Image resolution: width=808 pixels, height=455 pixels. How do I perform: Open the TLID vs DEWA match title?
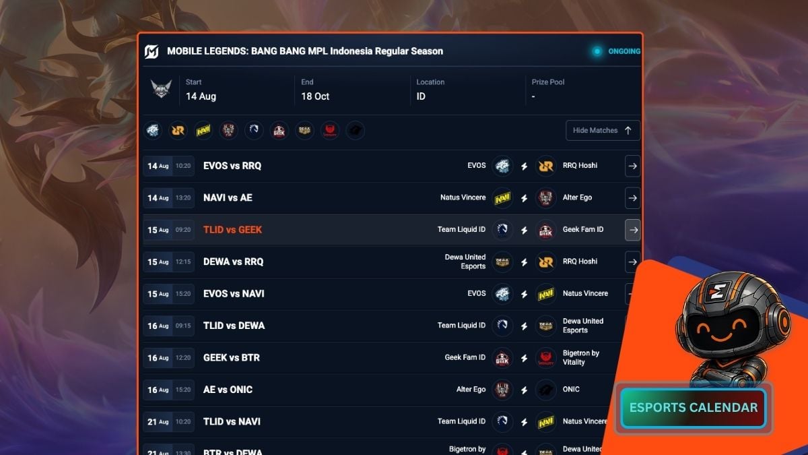tap(234, 326)
